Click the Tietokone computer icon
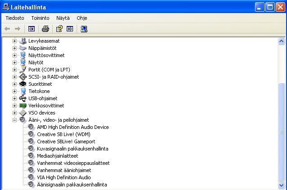 coord(23,91)
